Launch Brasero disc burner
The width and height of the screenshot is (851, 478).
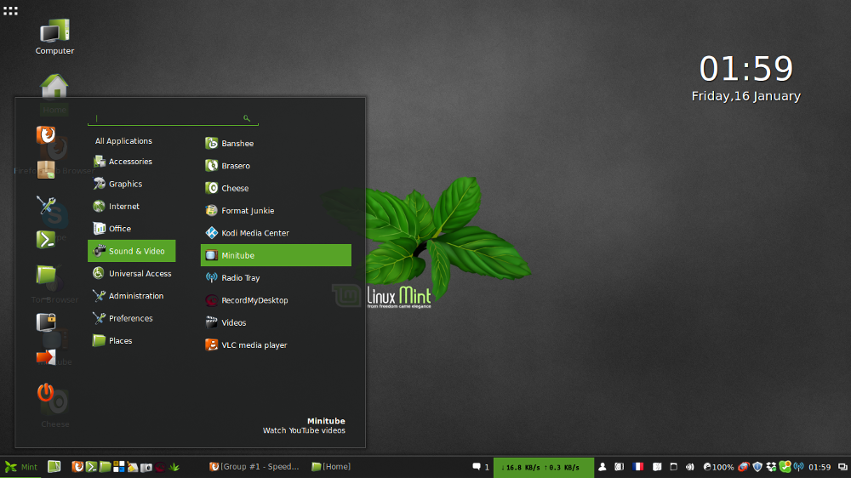click(x=276, y=166)
